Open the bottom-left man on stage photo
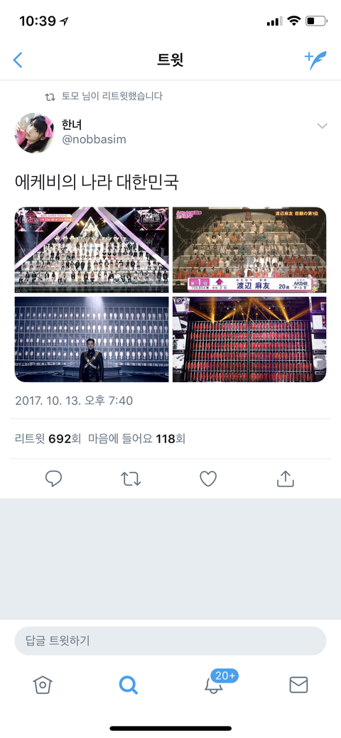 pos(92,339)
